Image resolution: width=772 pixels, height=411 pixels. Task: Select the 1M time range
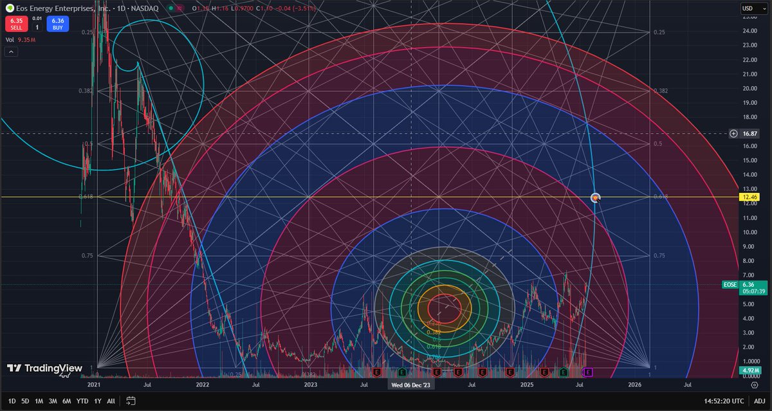pos(39,401)
